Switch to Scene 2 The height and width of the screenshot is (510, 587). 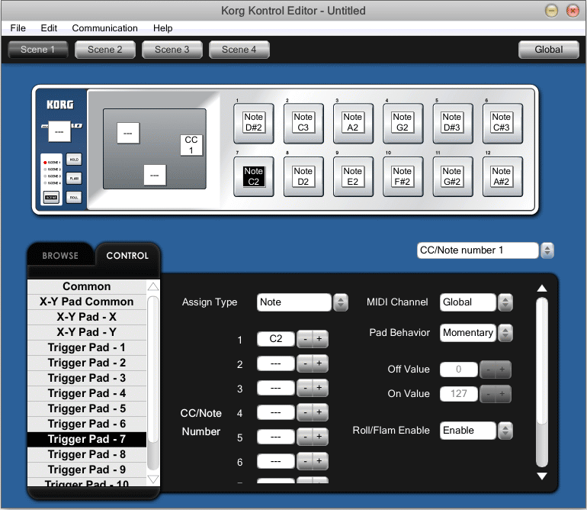coord(105,50)
